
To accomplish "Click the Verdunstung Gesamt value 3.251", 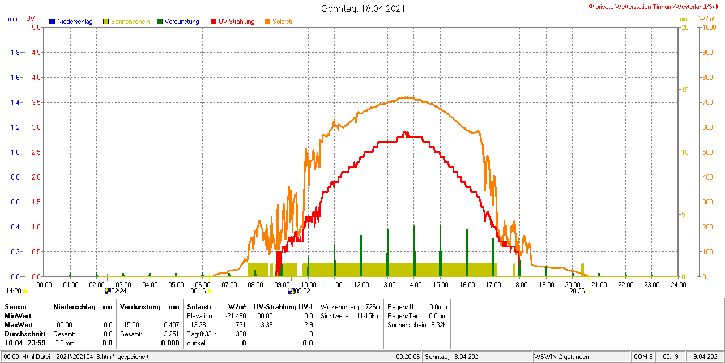I will (170, 334).
